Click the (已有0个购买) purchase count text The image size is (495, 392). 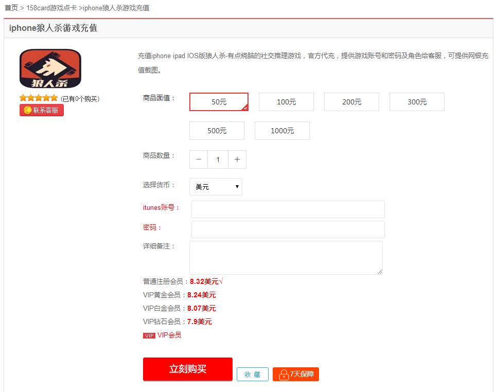[80, 99]
